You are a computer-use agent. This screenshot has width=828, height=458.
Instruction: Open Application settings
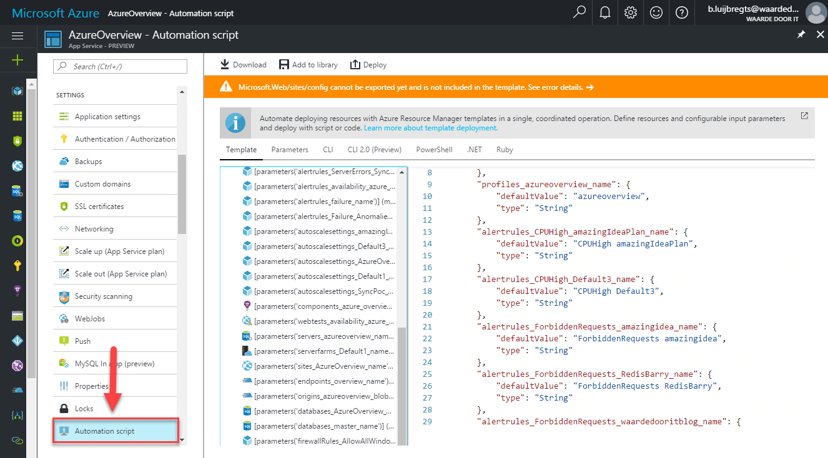(x=115, y=117)
